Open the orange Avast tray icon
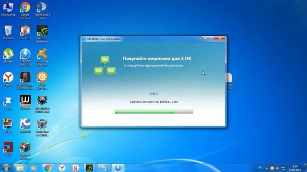 pos(272,168)
